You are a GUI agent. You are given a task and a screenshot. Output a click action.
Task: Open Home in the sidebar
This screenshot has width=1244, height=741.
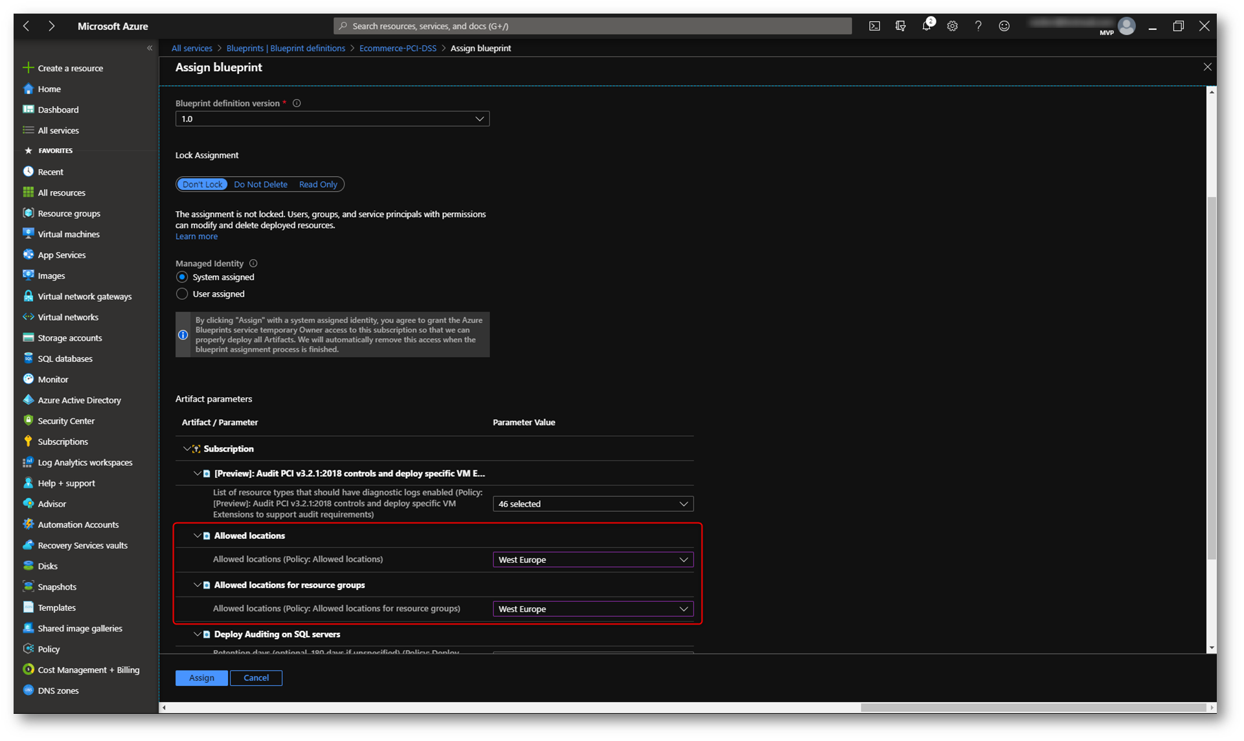coord(49,89)
